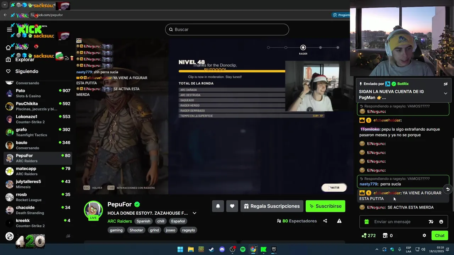
Task: Select the Español tag
Action: (x=178, y=221)
